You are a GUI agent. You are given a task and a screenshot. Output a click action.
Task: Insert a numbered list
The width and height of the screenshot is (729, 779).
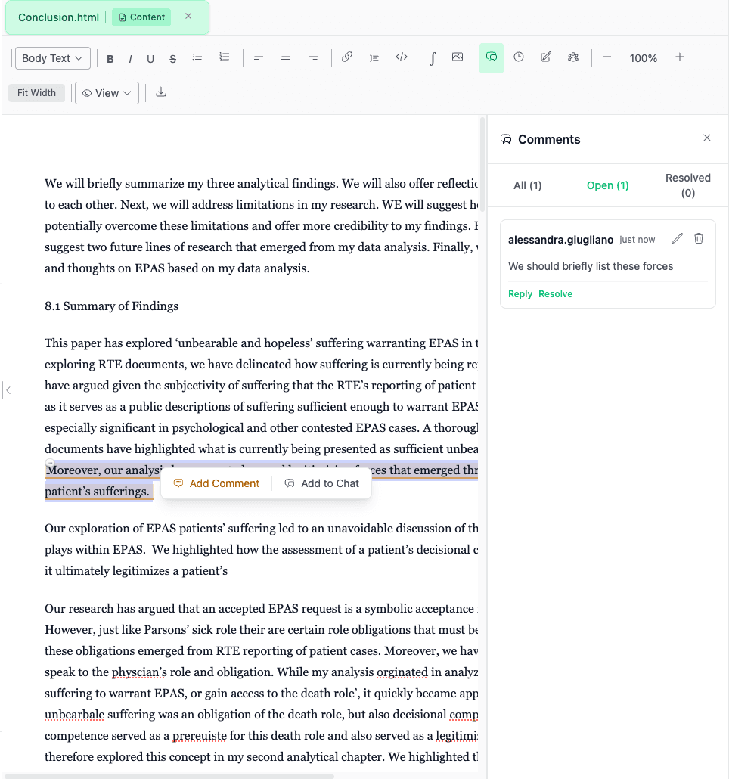(x=225, y=57)
